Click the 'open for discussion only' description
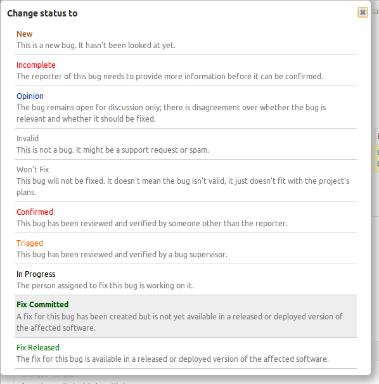 [x=171, y=113]
